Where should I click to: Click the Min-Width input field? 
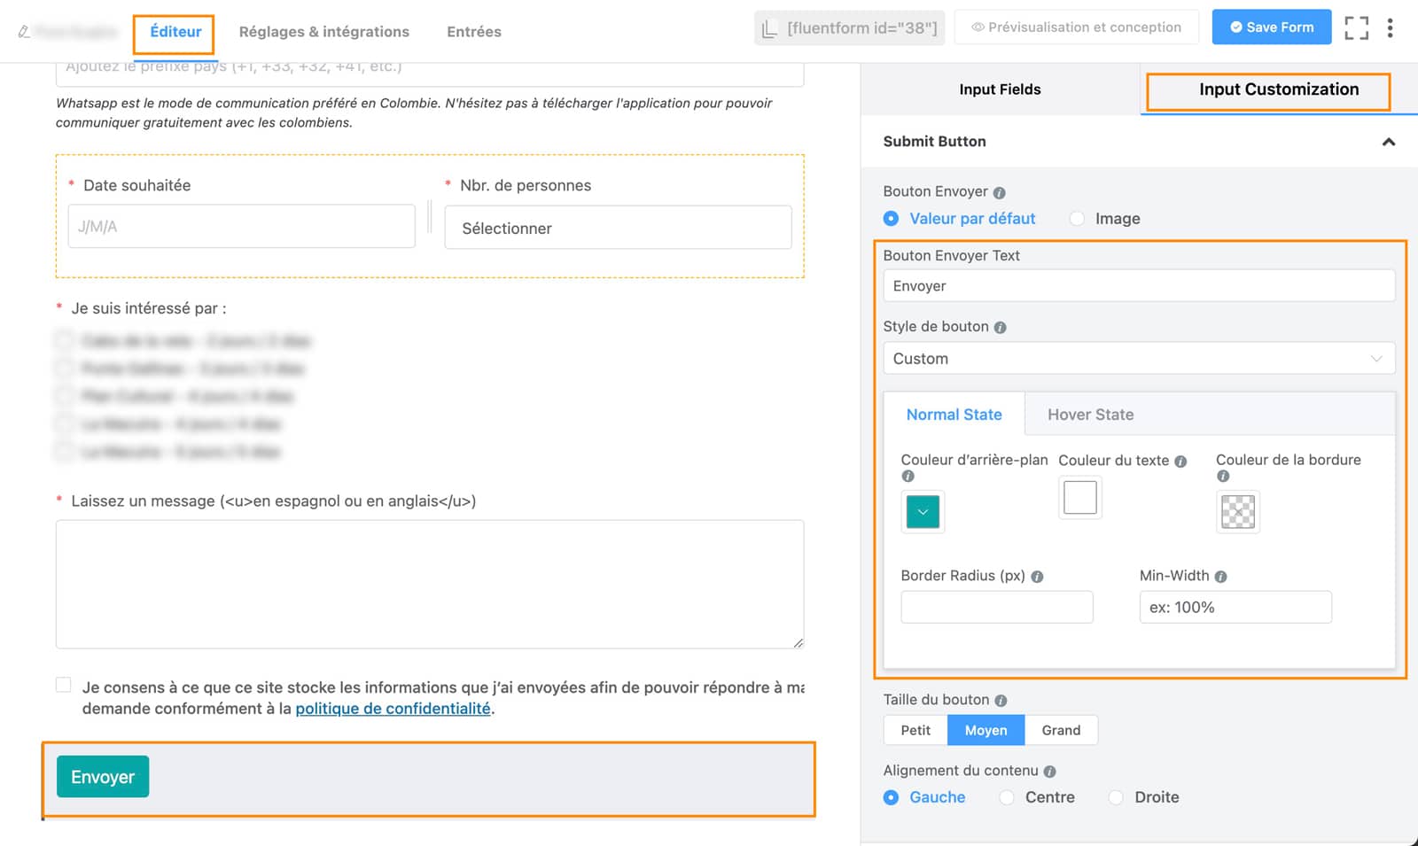1235,607
